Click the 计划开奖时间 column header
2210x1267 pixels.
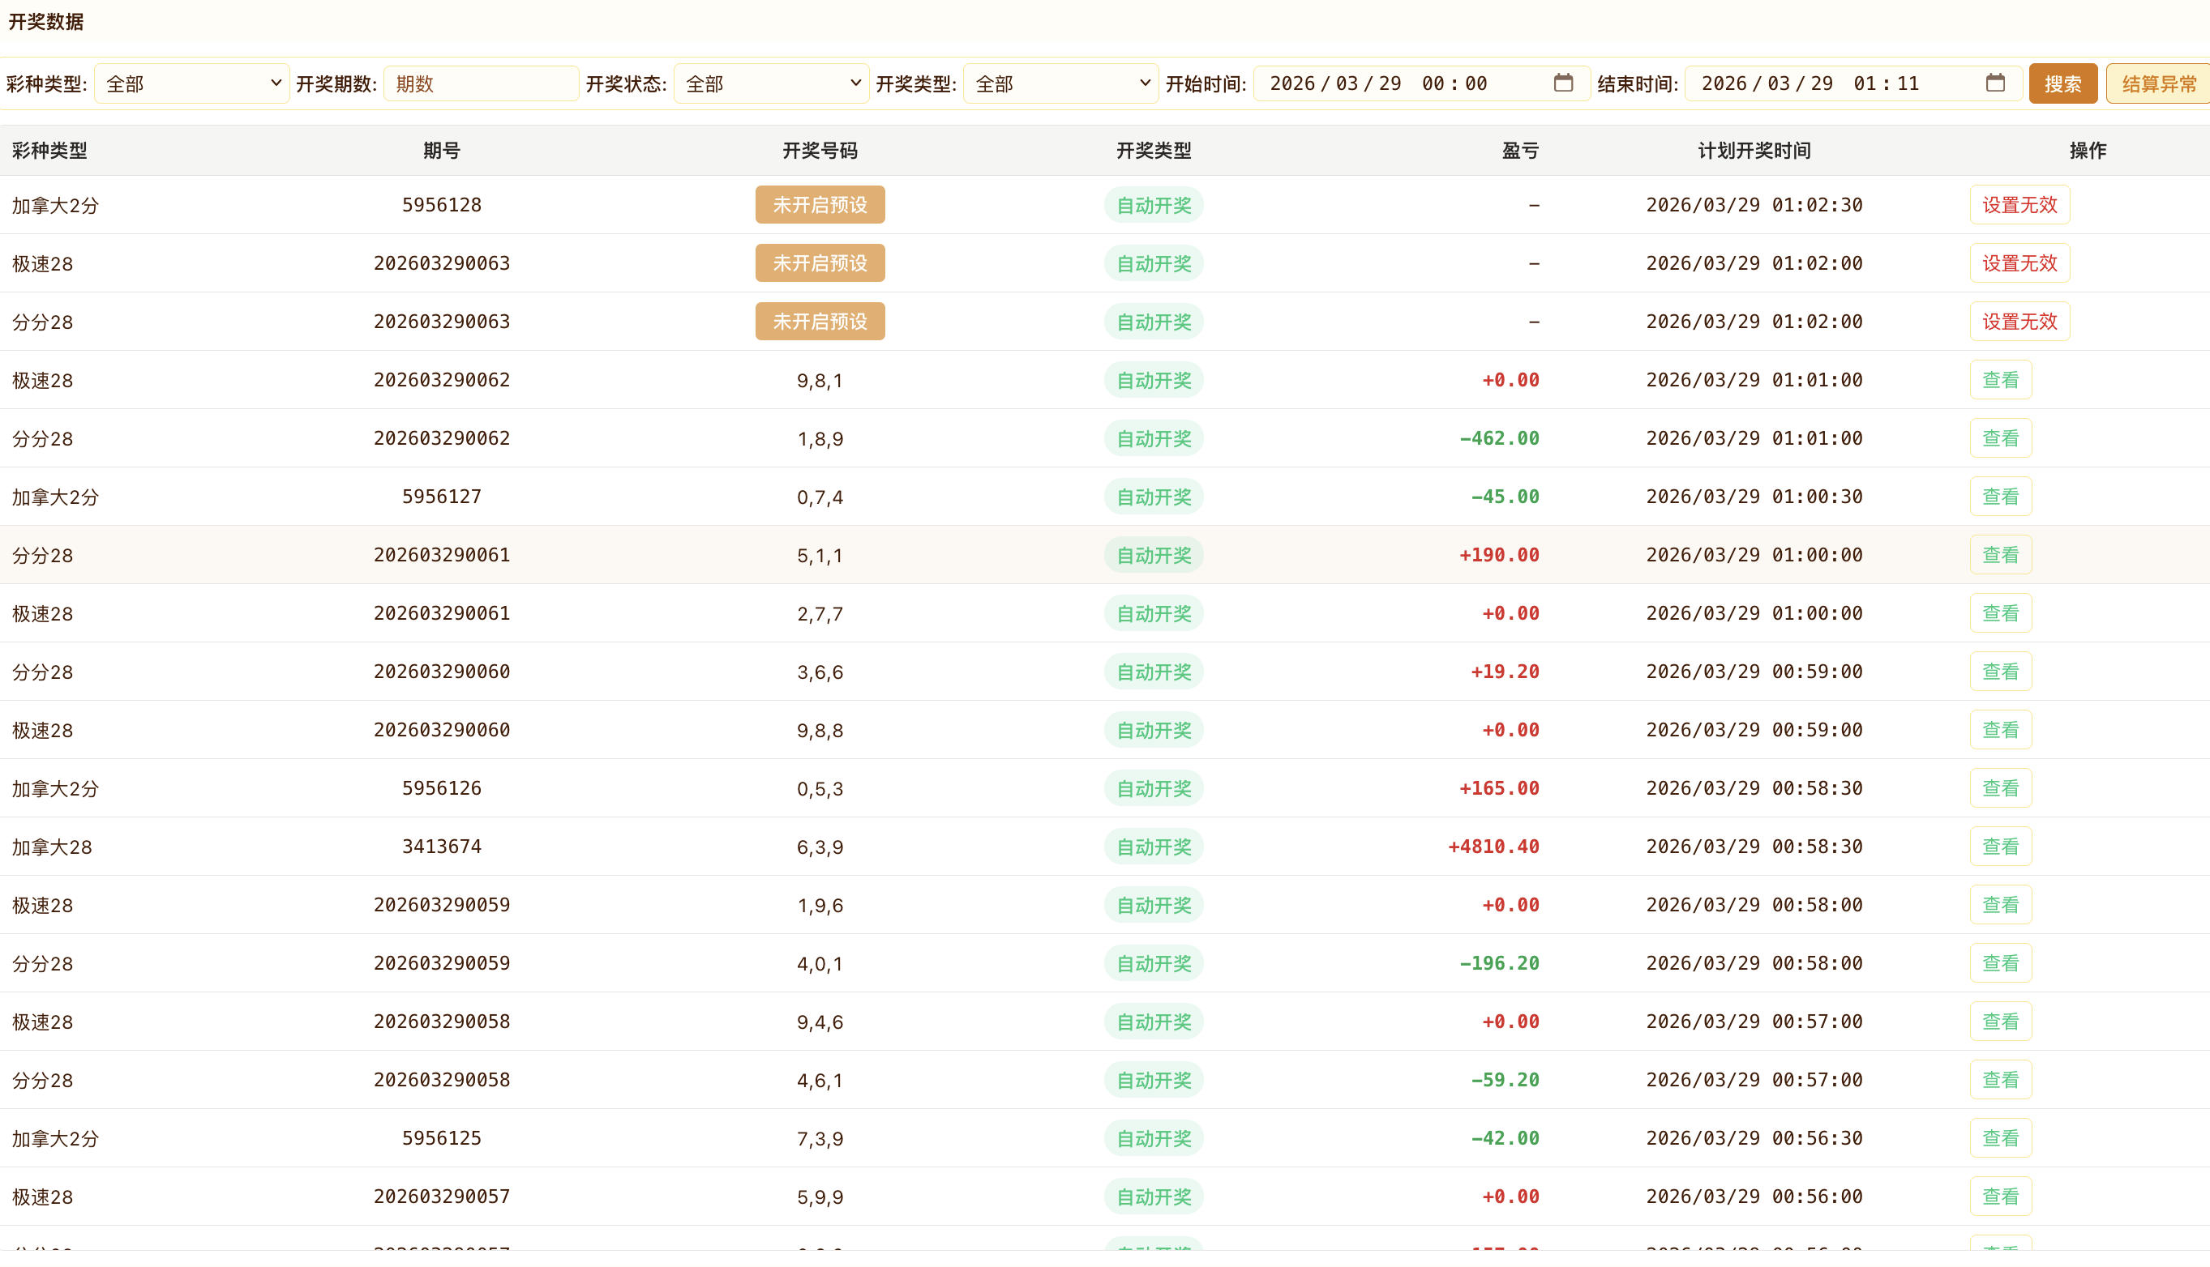pos(1754,151)
